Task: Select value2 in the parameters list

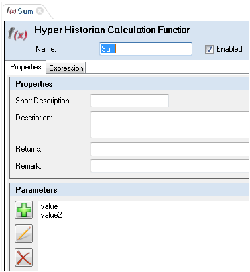Action: pos(52,215)
